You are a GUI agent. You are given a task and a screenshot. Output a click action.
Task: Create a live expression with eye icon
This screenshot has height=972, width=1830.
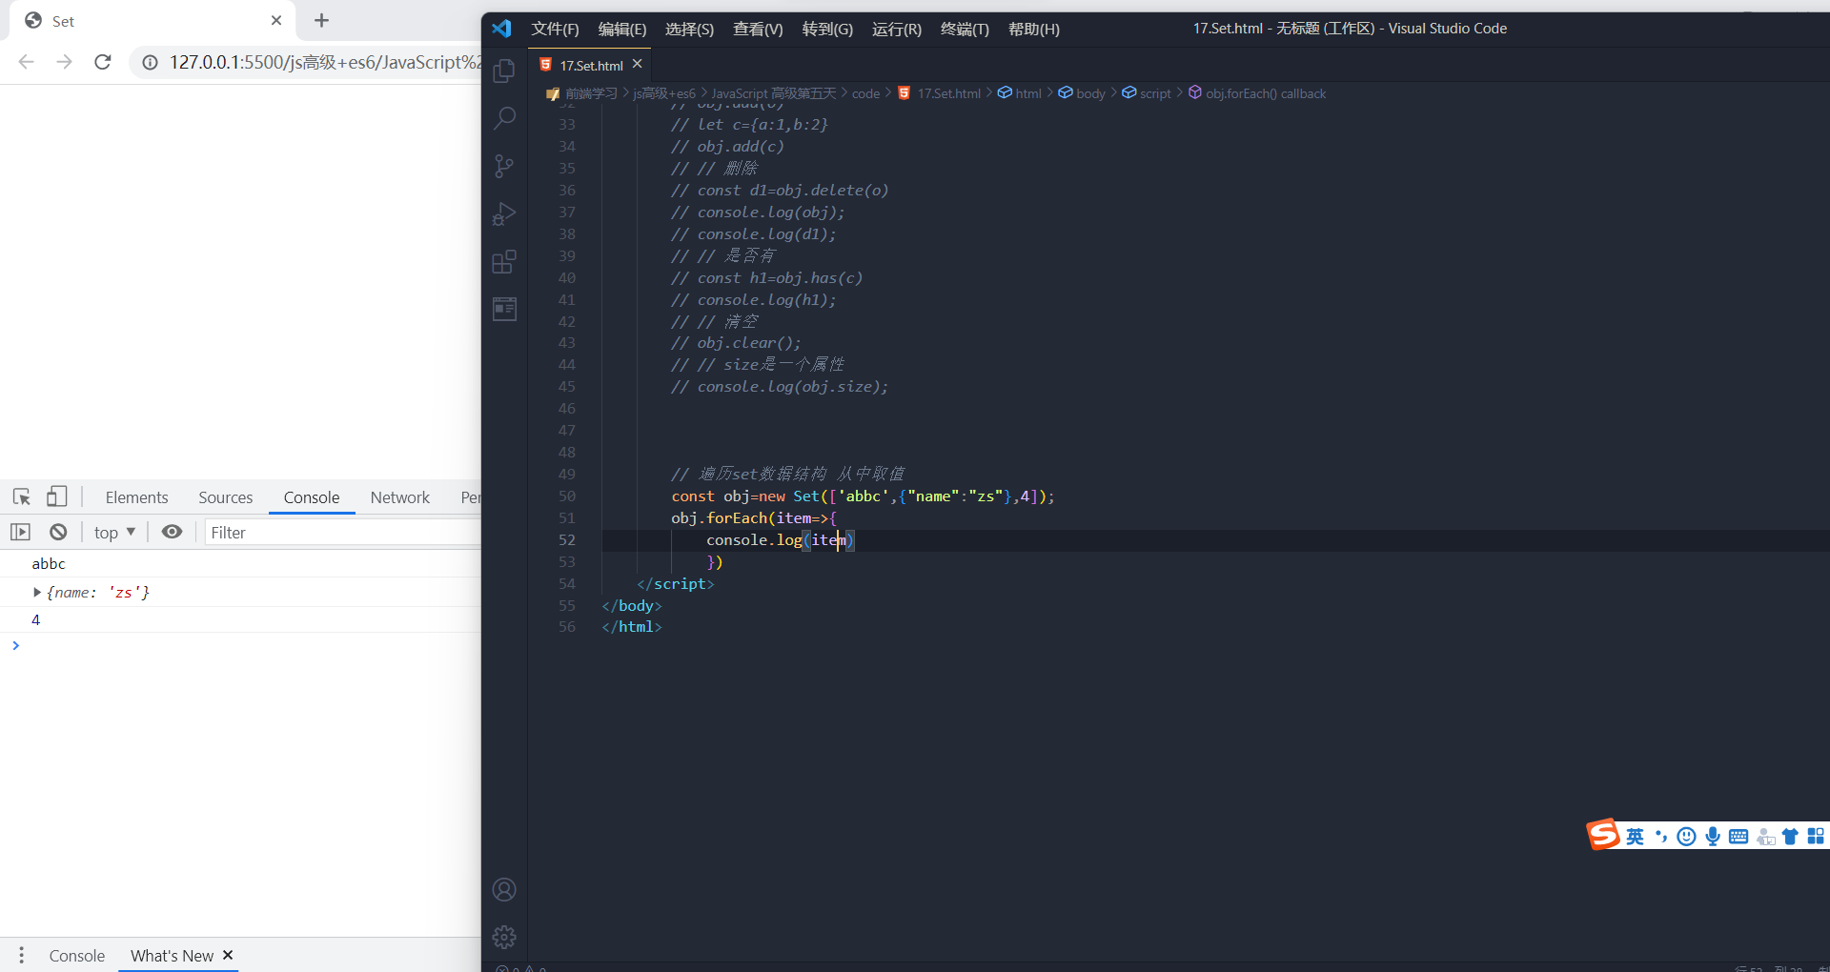point(172,532)
